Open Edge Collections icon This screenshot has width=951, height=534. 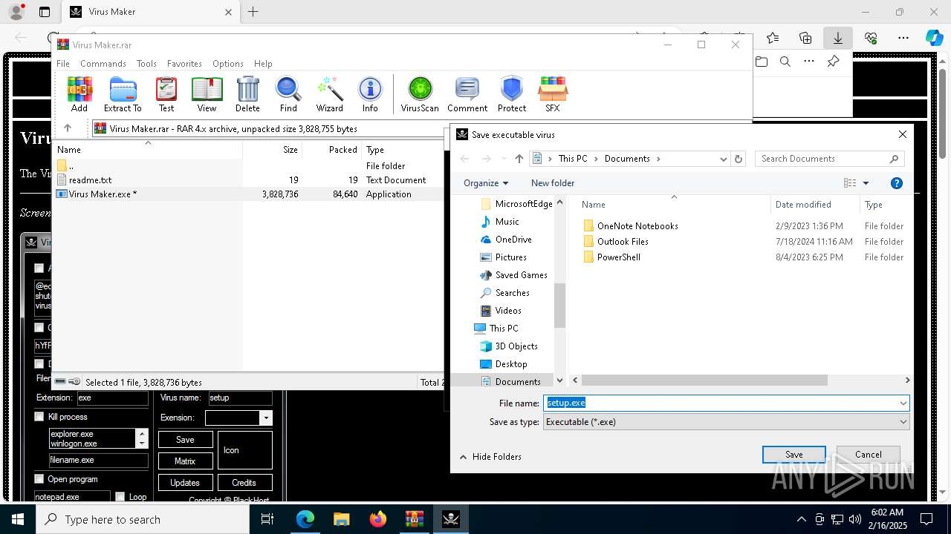pos(805,38)
